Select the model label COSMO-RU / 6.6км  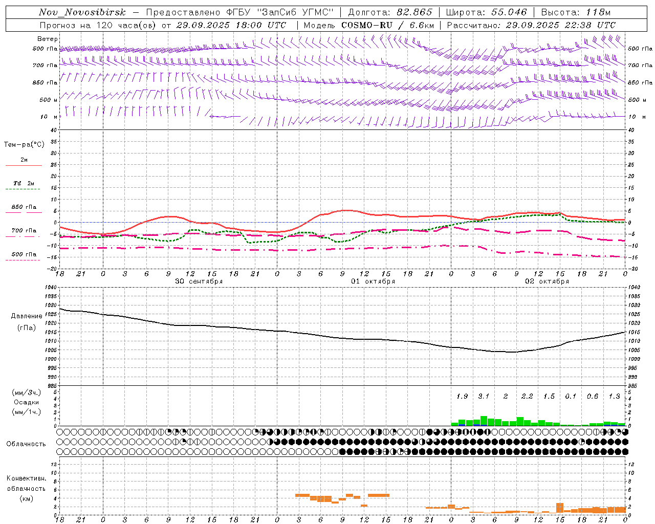click(387, 25)
